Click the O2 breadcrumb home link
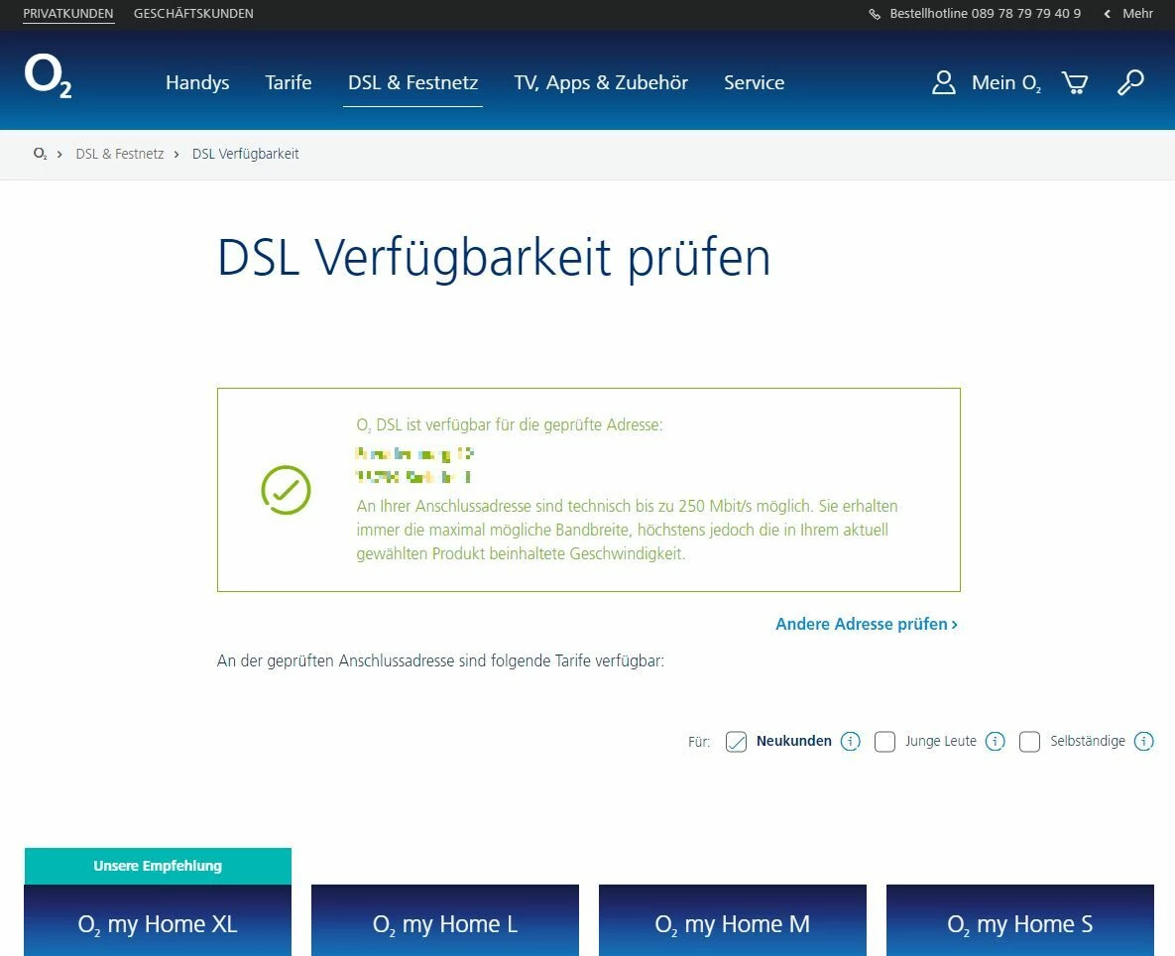 (40, 154)
